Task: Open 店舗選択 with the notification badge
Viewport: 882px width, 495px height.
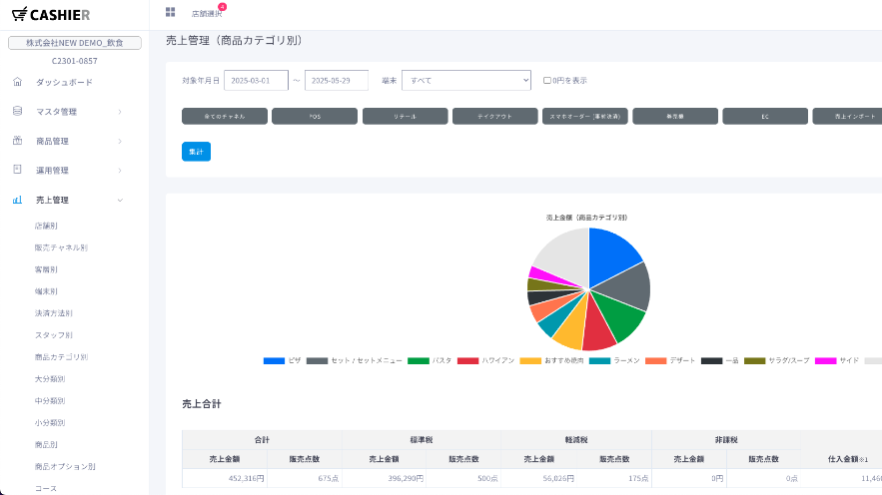Action: tap(207, 13)
